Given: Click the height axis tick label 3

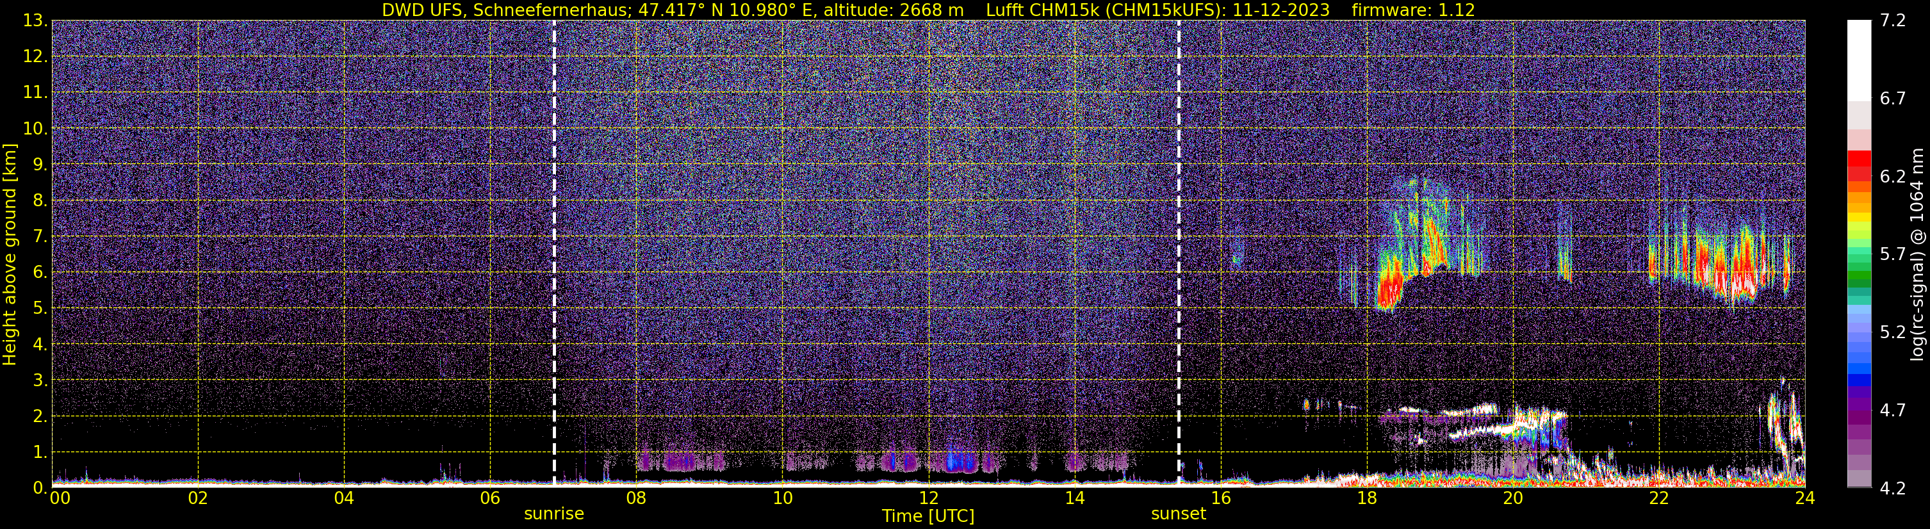Looking at the screenshot, I should tap(40, 380).
